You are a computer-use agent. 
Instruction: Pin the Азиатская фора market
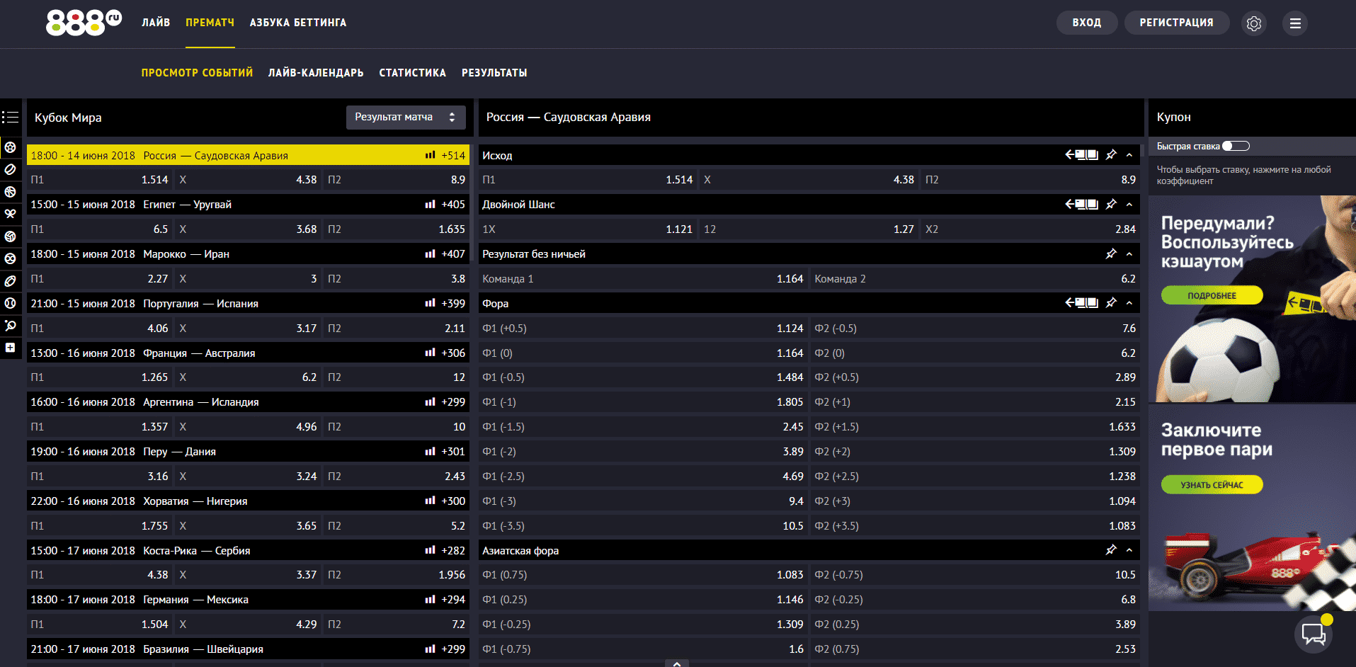pos(1111,549)
